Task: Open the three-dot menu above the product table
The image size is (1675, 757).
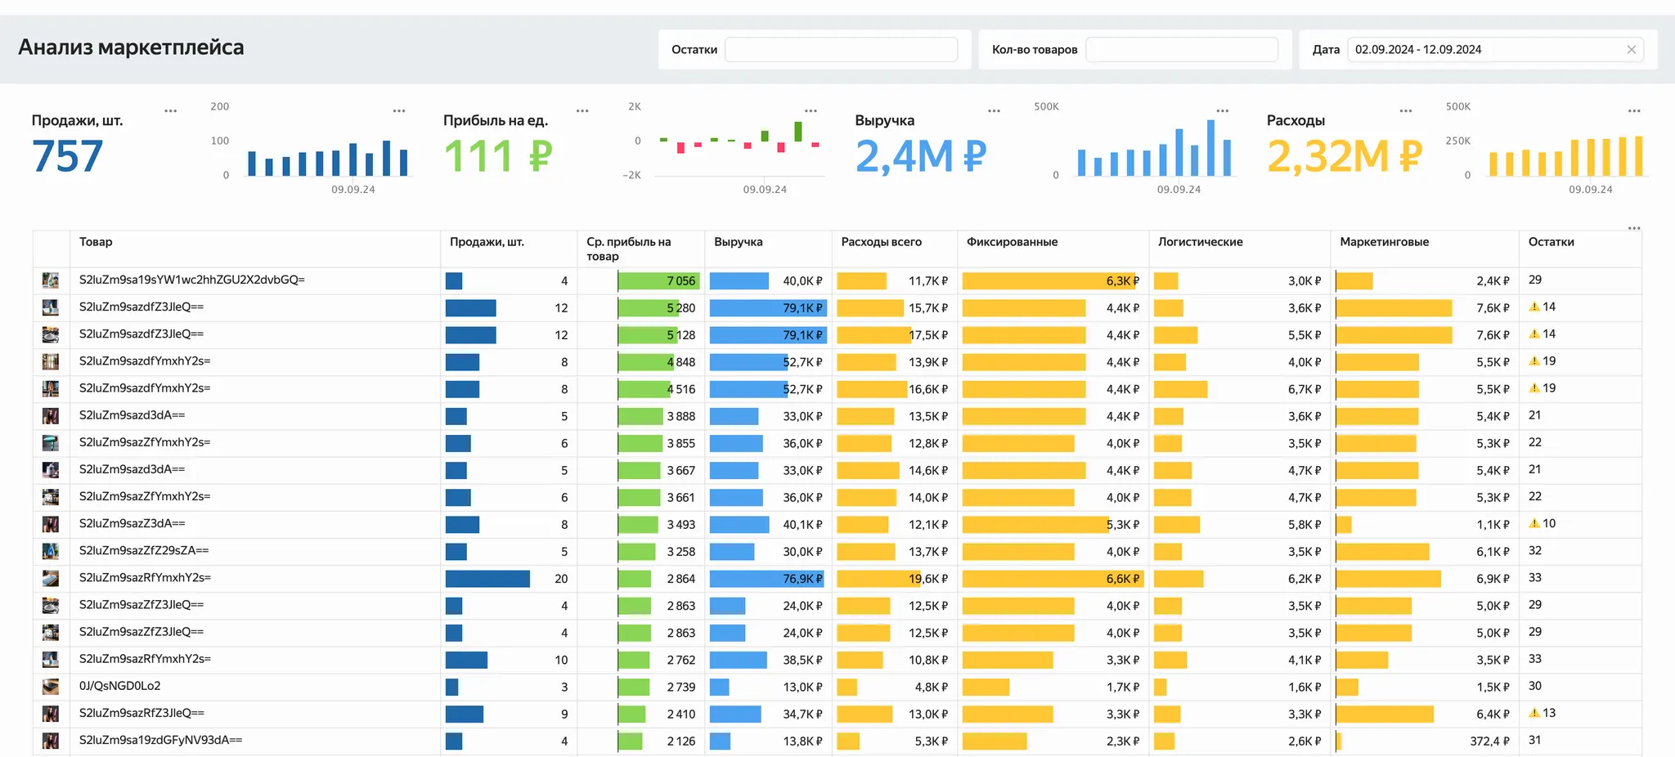Action: 1633,228
